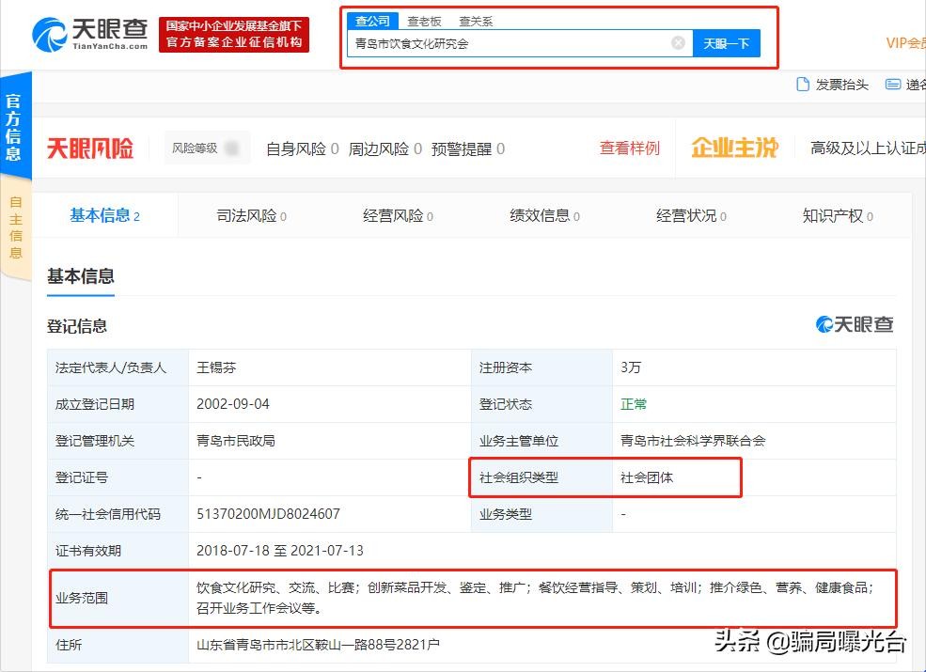This screenshot has width=926, height=672.
Task: Click the TianYanCha logo
Action: coord(91,35)
